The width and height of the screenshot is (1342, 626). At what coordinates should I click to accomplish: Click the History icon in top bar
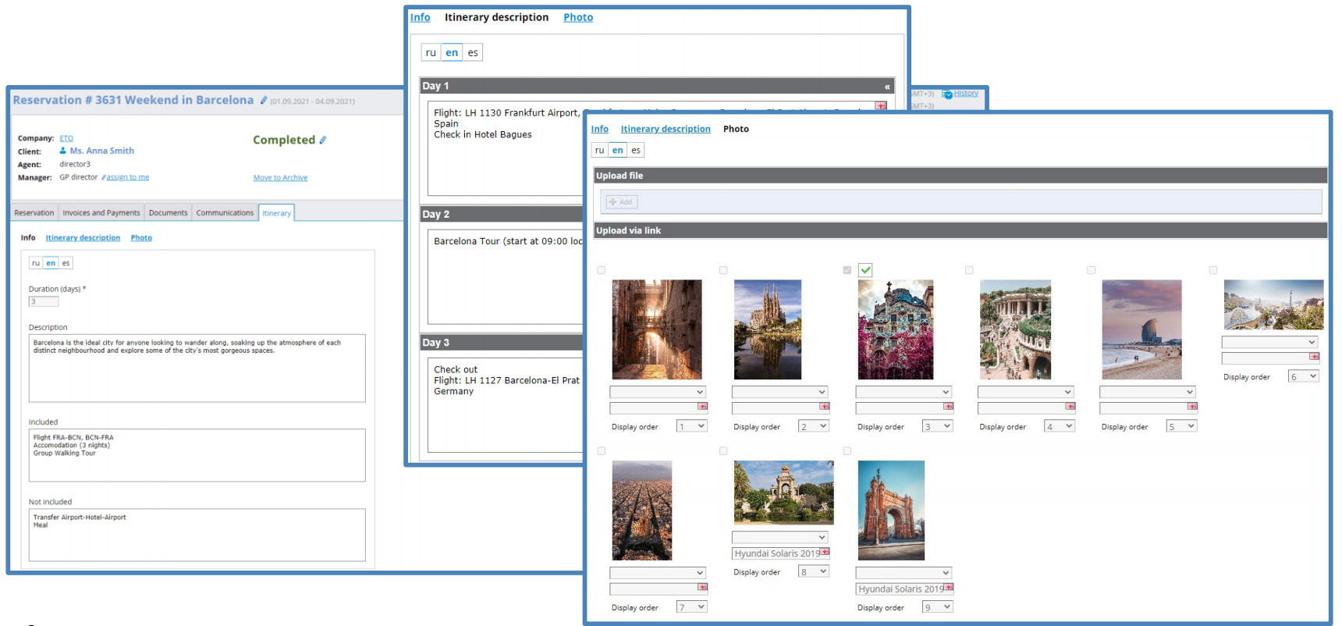(x=947, y=94)
